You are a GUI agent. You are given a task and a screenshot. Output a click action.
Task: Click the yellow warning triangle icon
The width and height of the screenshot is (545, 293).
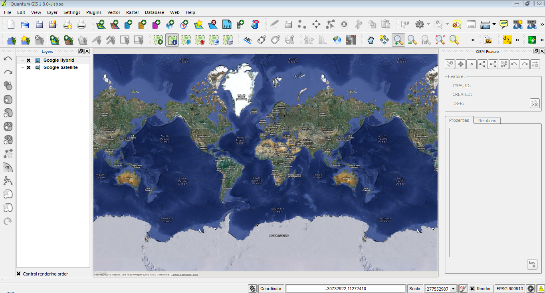540,289
